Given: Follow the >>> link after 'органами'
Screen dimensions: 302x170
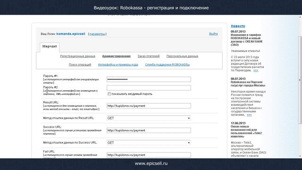Looking at the screenshot, I should coord(249,115).
